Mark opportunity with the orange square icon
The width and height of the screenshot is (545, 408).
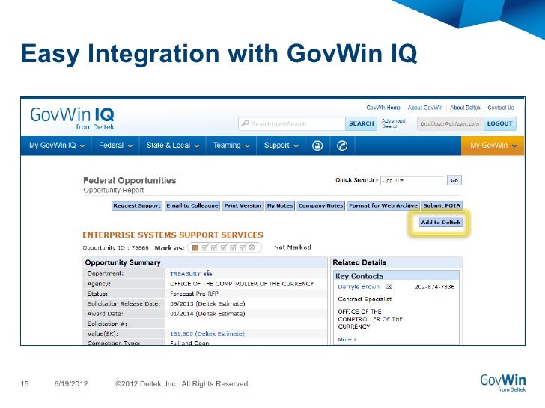pyautogui.click(x=195, y=247)
